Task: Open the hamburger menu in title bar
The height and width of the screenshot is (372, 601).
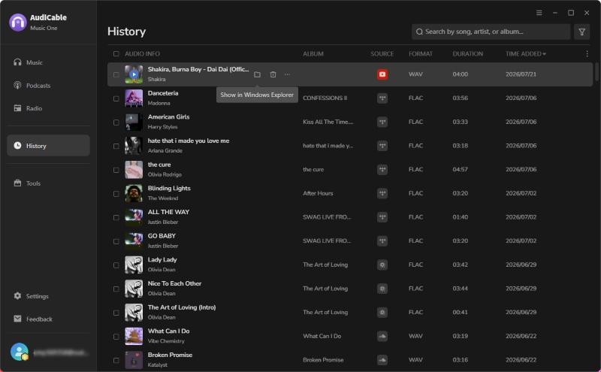Action: (539, 13)
